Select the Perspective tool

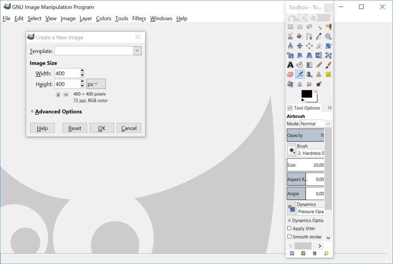pyautogui.click(x=309, y=55)
